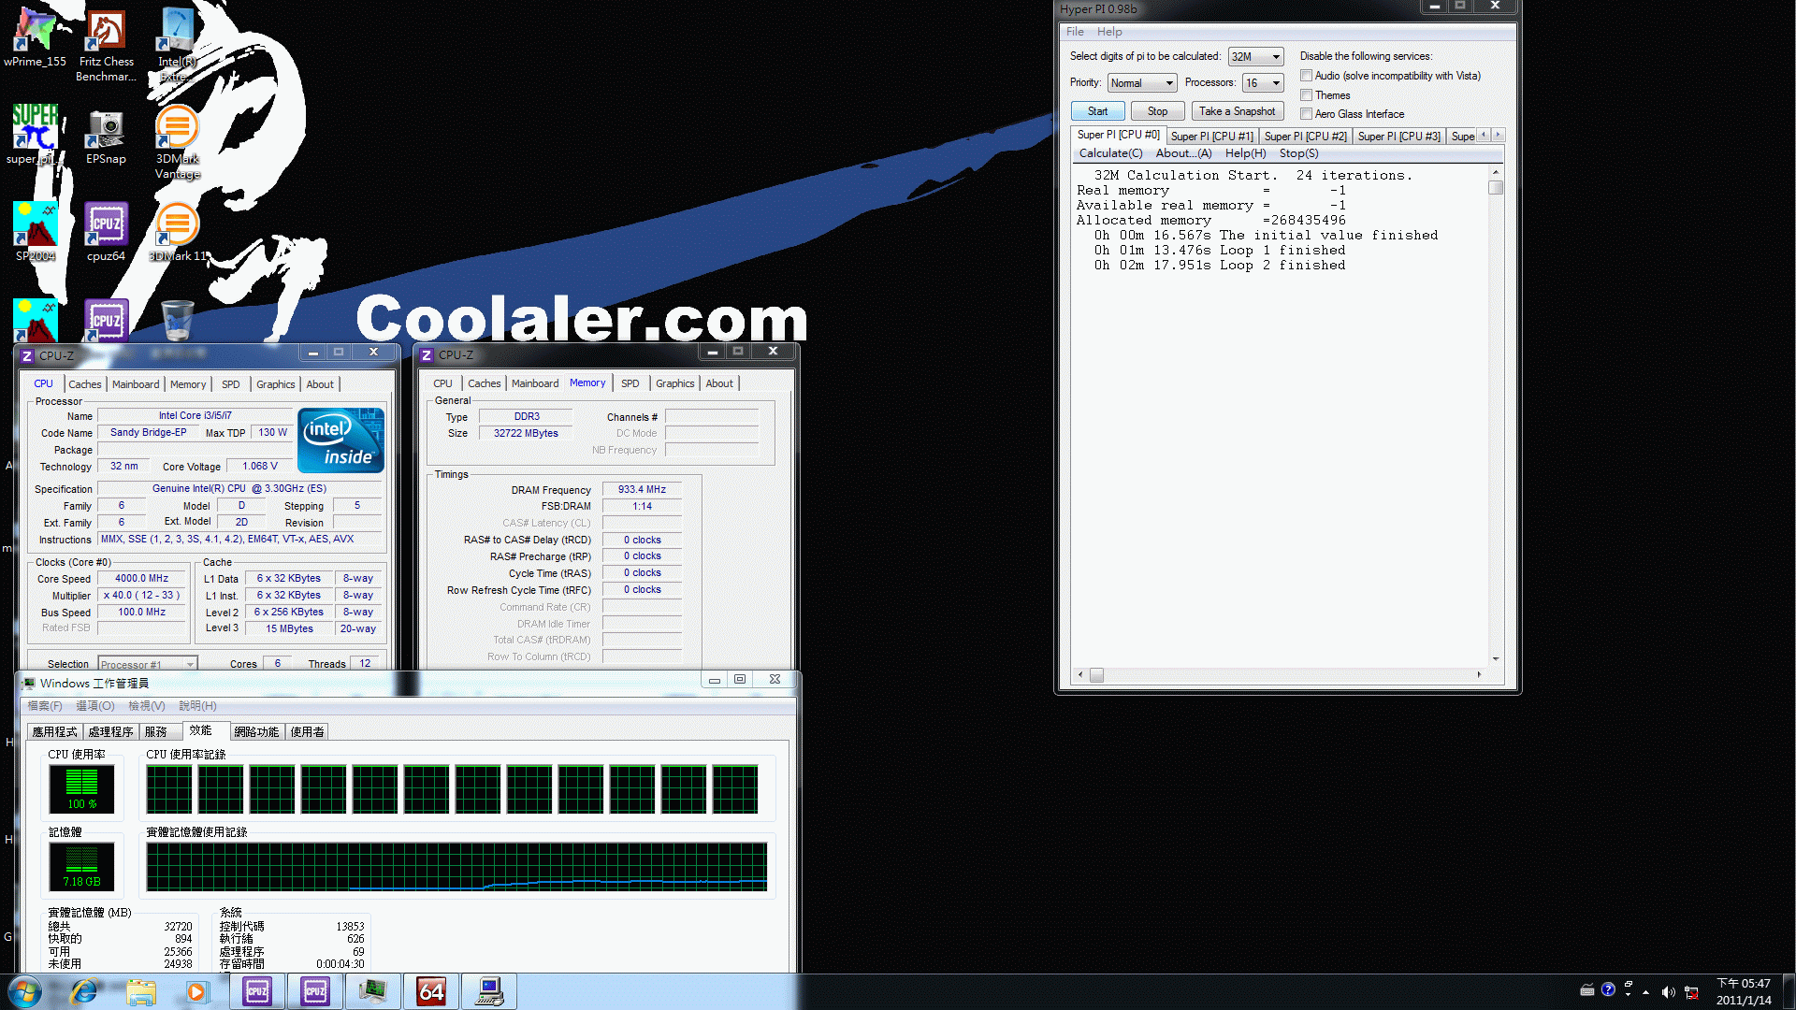Open 檔案(F) menu in Task Manager
This screenshot has height=1010, width=1796.
pyautogui.click(x=45, y=706)
